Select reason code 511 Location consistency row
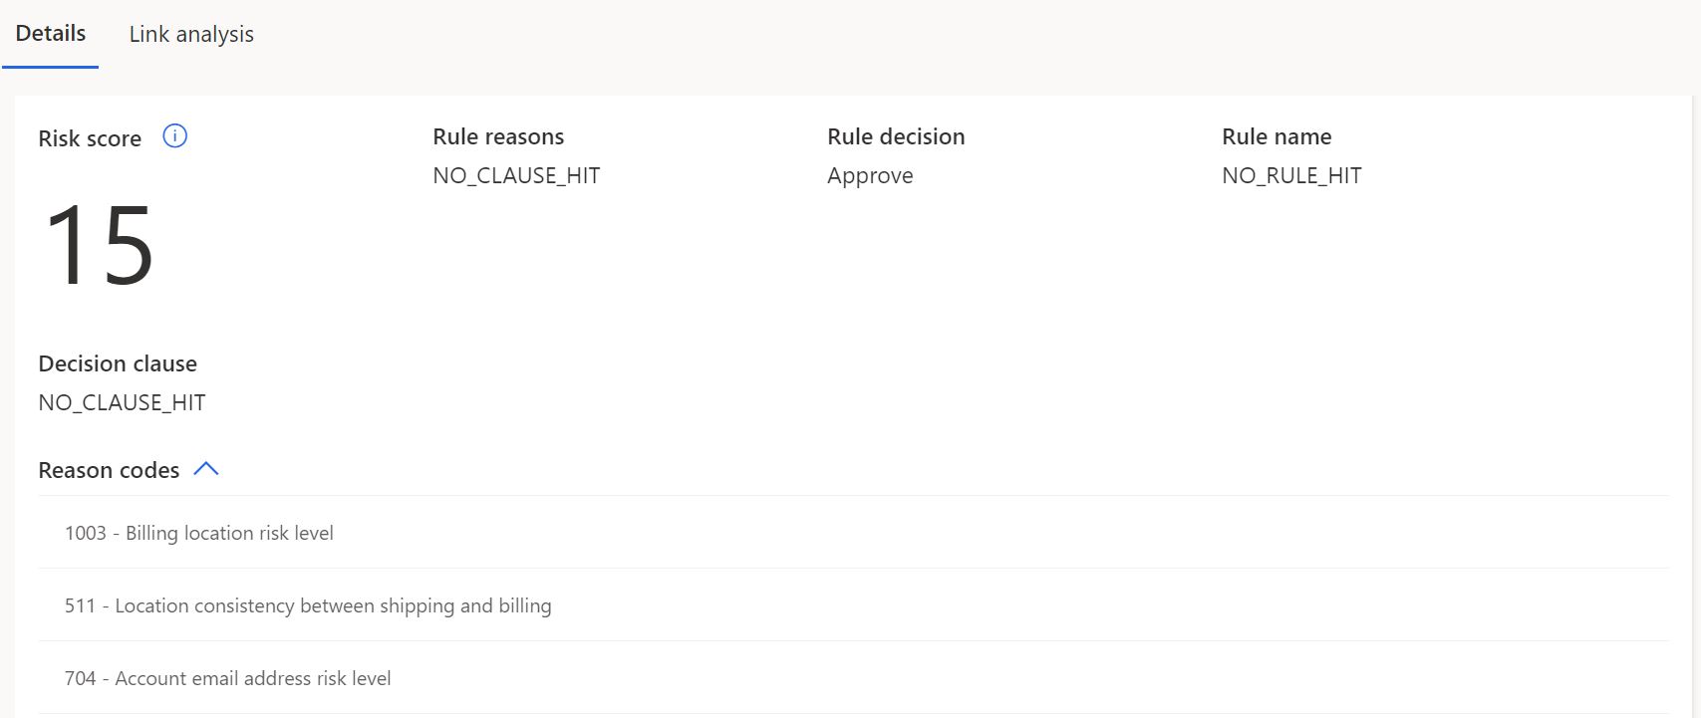Screen dimensions: 1701x718 pyautogui.click(x=853, y=605)
